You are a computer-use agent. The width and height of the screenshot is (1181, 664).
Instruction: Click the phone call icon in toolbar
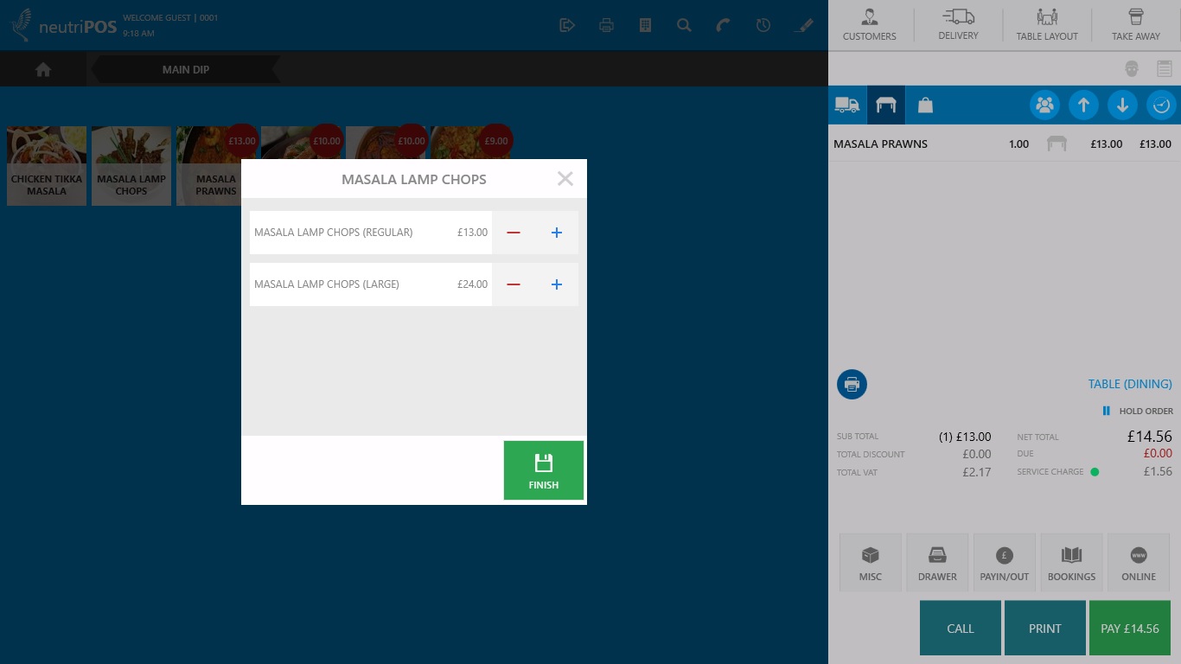coord(723,25)
